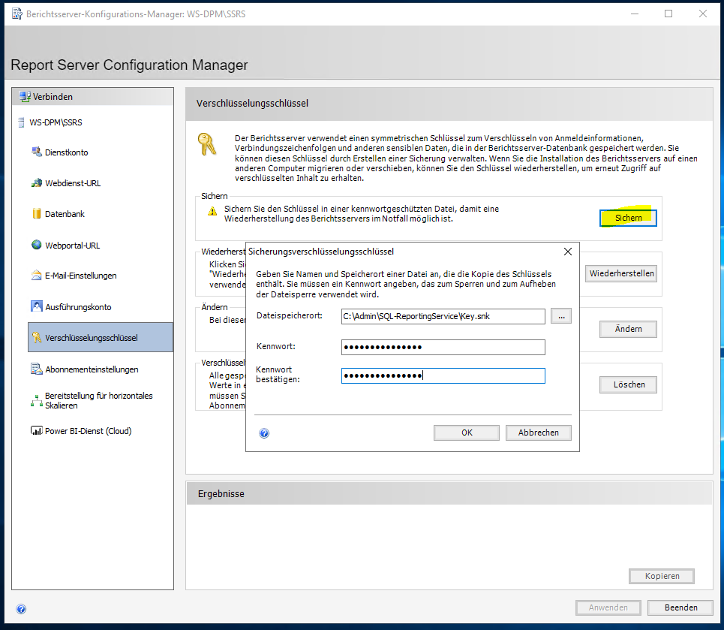Click the warning icon in Sichern section

[212, 211]
